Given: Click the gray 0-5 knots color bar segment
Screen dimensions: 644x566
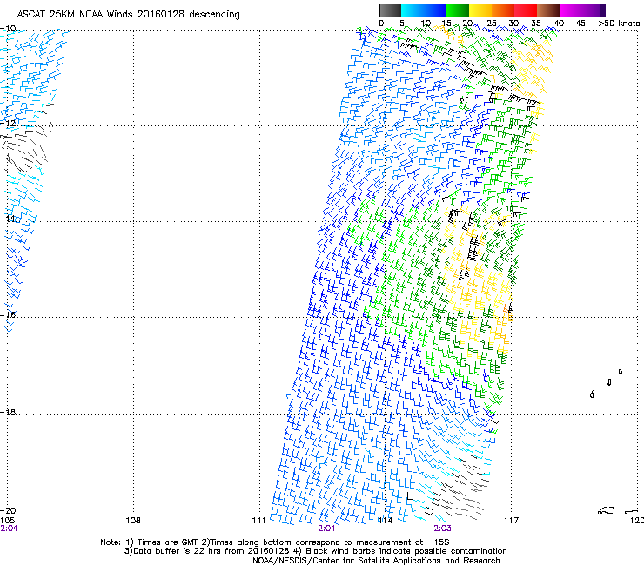Looking at the screenshot, I should (390, 10).
